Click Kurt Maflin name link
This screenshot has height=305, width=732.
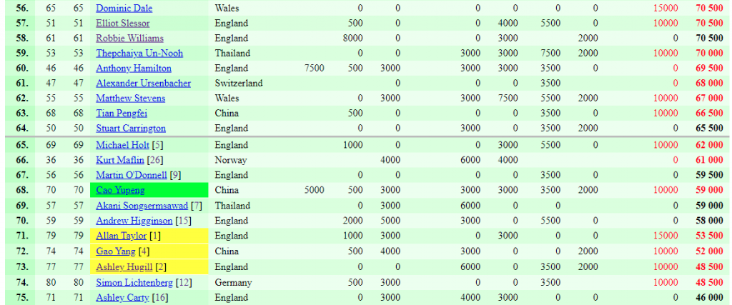tap(120, 160)
